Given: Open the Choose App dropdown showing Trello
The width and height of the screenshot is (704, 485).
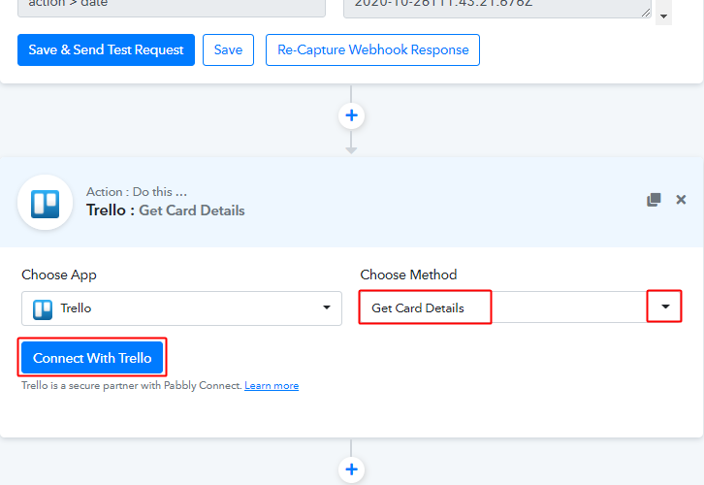Looking at the screenshot, I should (182, 308).
